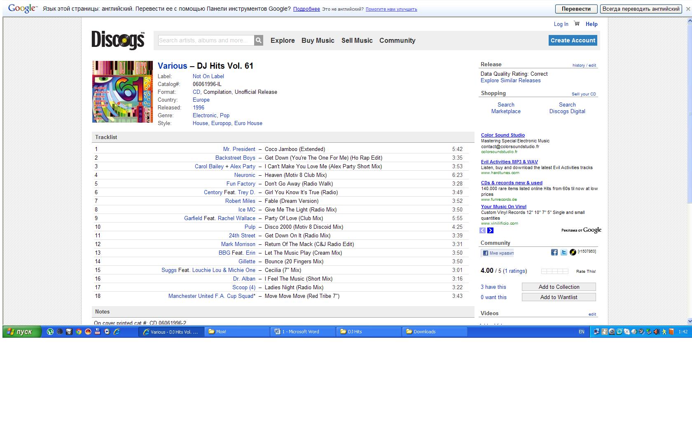
Task: Close the Google translate bar
Action: [687, 9]
